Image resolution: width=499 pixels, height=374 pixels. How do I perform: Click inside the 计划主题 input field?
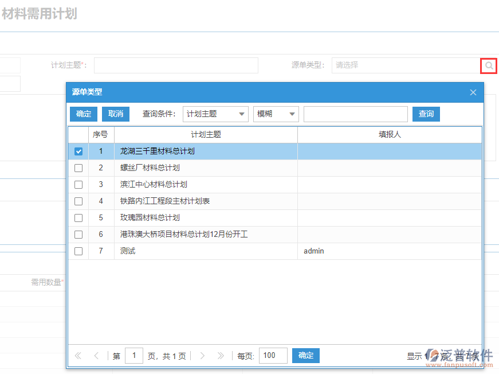176,65
